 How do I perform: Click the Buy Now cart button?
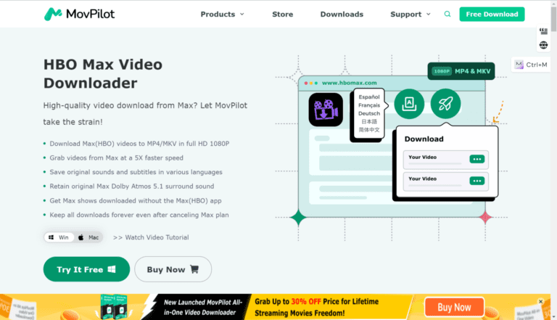pos(173,269)
